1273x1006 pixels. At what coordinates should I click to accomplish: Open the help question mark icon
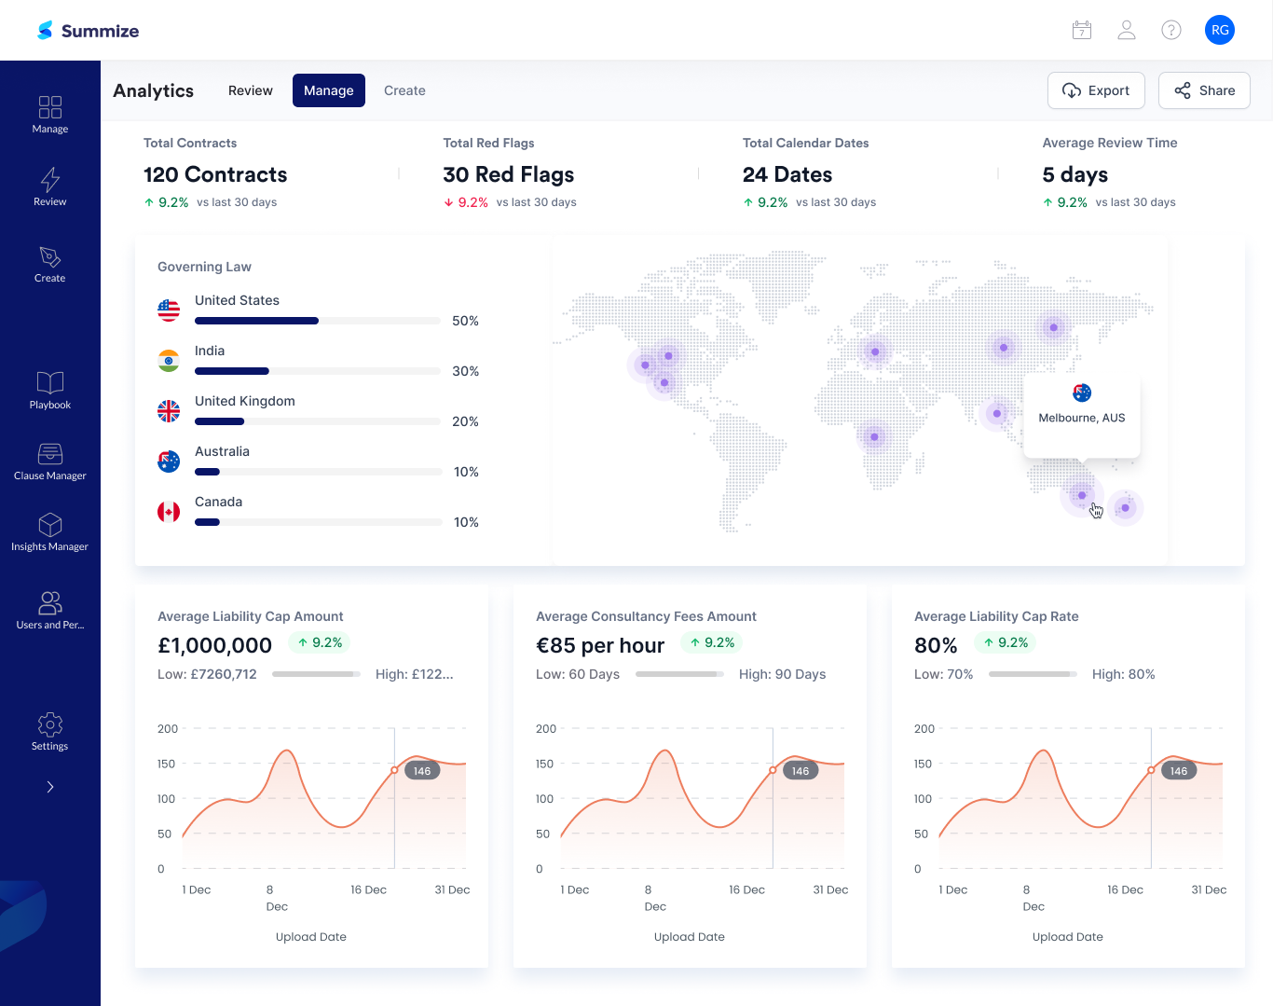[1171, 30]
